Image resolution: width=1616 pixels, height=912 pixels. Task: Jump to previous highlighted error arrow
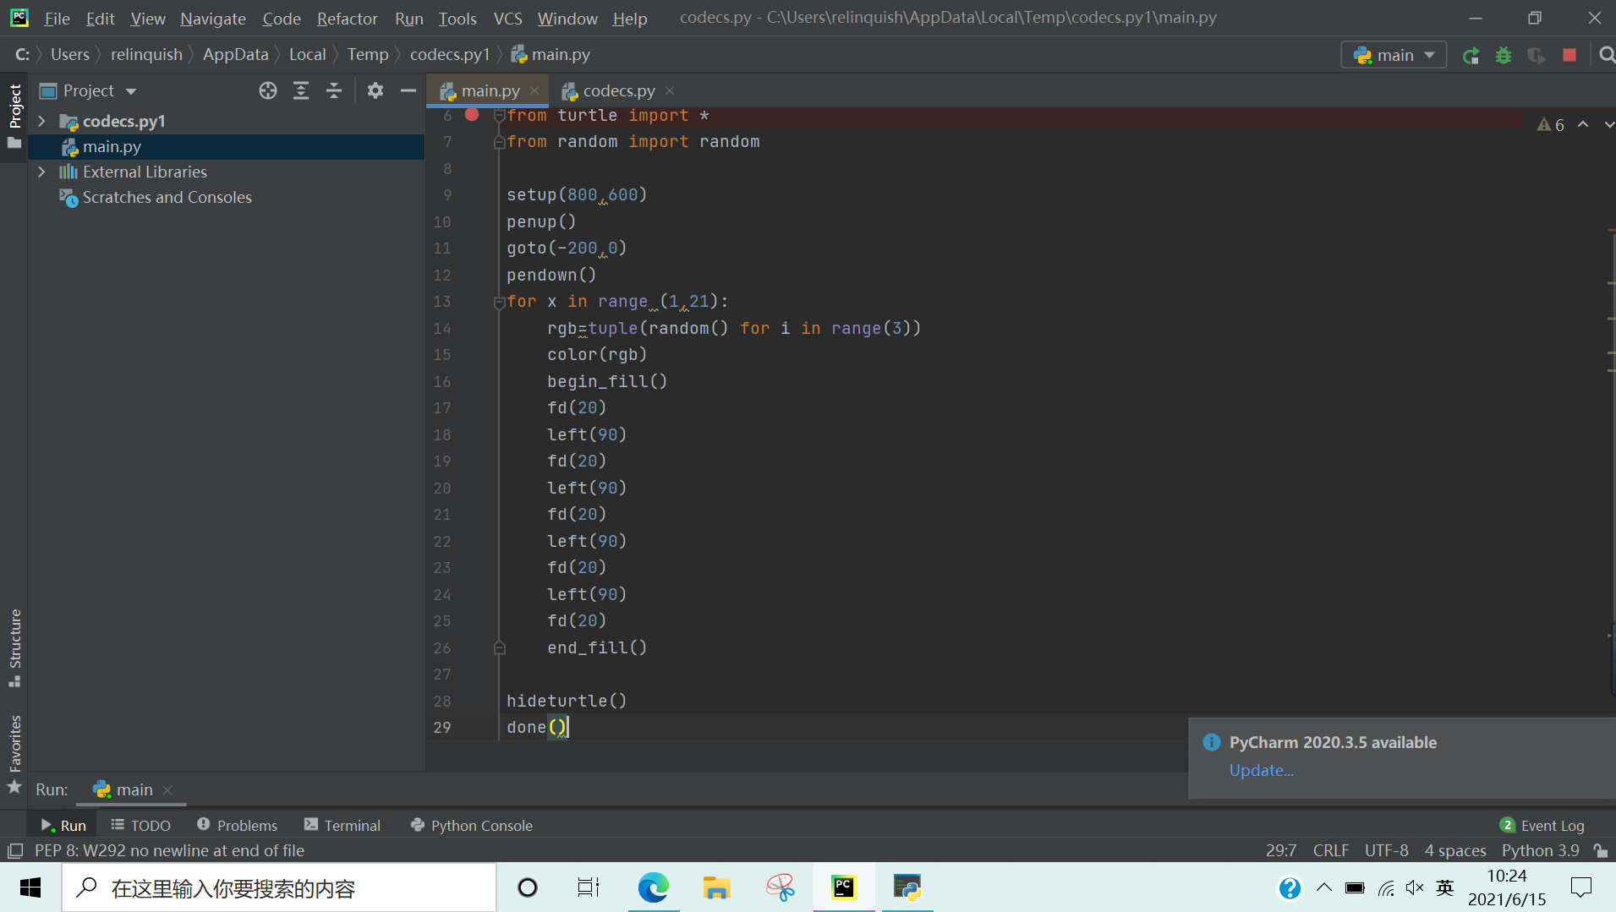pyautogui.click(x=1583, y=124)
